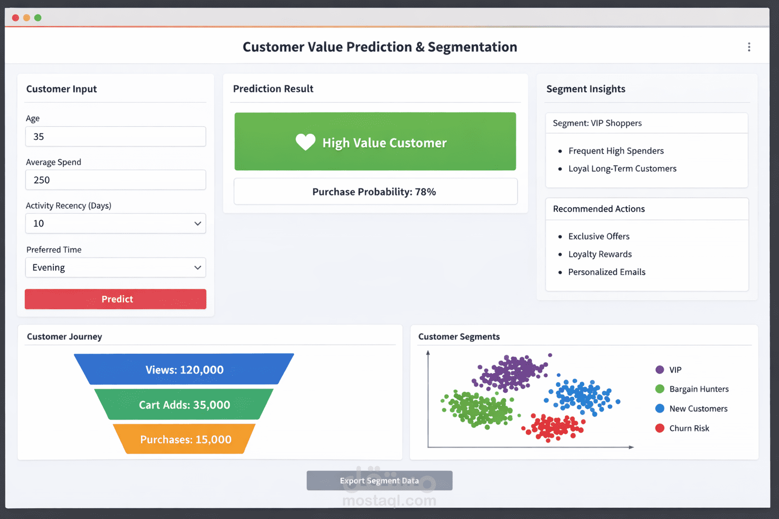This screenshot has height=519, width=779.
Task: Open the Preferred Time dropdown
Action: pyautogui.click(x=115, y=267)
